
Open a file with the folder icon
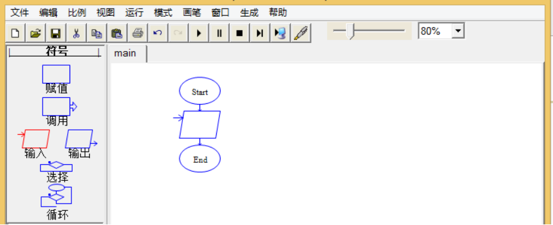point(35,33)
